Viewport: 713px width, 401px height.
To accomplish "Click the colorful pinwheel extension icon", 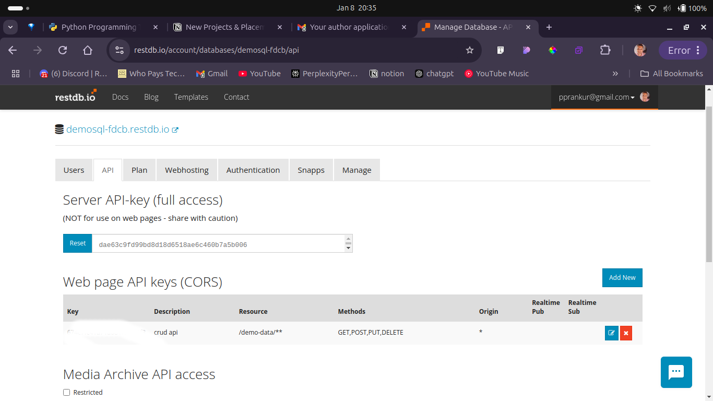I will click(553, 50).
